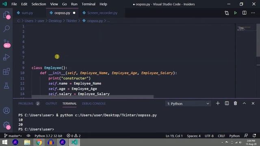Switch to DEBUG CONSOLE panel tab
Screen dimensions: 260x146
94,104
